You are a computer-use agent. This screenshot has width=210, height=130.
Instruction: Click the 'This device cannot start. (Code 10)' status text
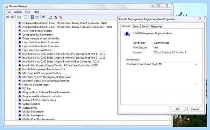point(144,64)
